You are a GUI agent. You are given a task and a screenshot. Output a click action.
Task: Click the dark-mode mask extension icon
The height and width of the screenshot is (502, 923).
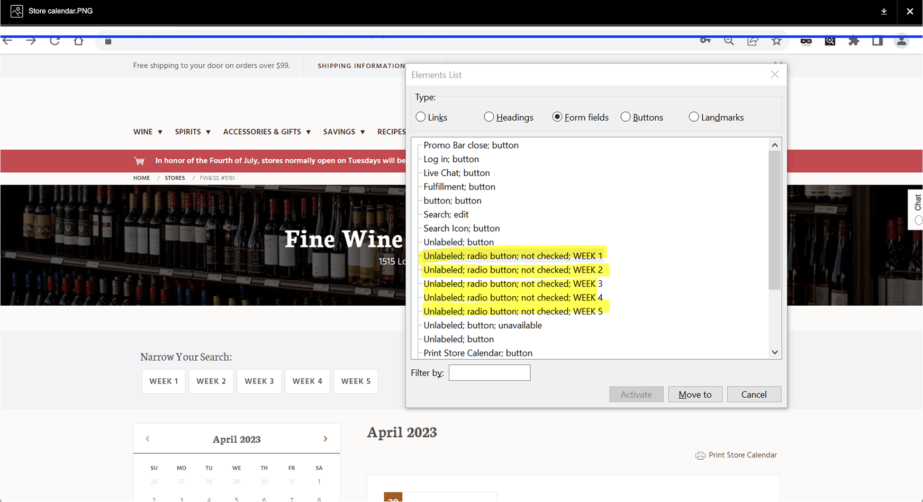806,41
